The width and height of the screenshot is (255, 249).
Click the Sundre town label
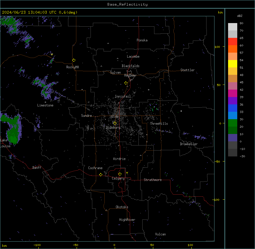tap(86, 116)
